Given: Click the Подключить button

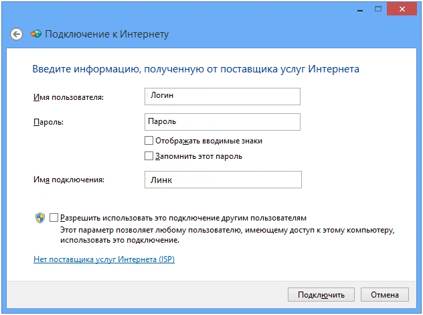Looking at the screenshot, I should point(321,294).
